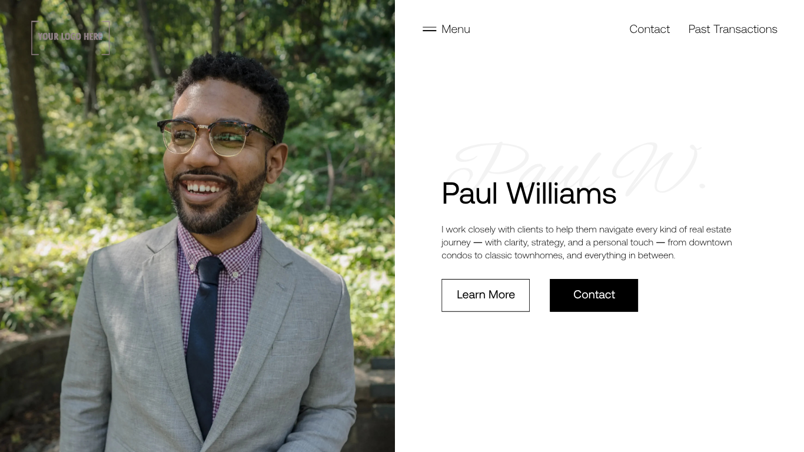Click the eyeglasses in the portrait photo
The image size is (804, 452).
tap(215, 137)
